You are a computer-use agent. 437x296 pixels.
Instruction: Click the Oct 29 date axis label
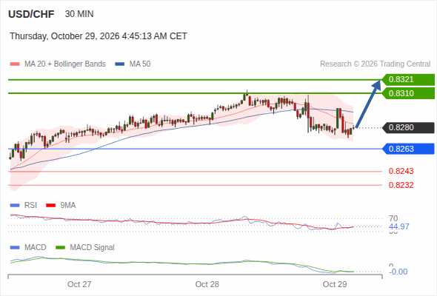335,284
